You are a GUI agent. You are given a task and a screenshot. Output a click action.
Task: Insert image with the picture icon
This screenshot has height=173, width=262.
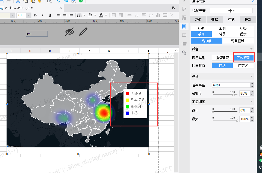[x=165, y=15]
